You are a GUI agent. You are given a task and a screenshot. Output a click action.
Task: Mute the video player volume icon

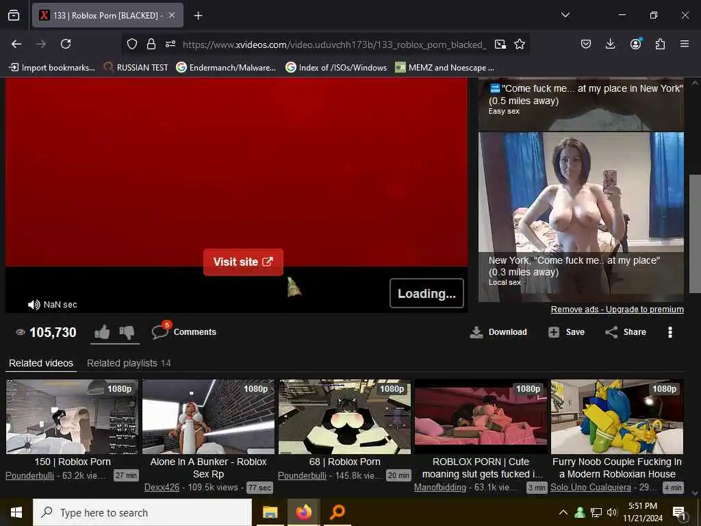(x=34, y=305)
